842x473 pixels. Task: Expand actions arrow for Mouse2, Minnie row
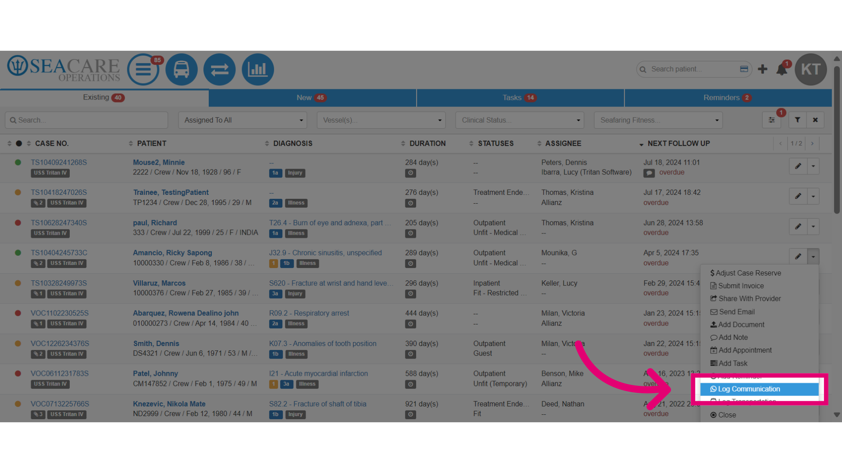813,166
